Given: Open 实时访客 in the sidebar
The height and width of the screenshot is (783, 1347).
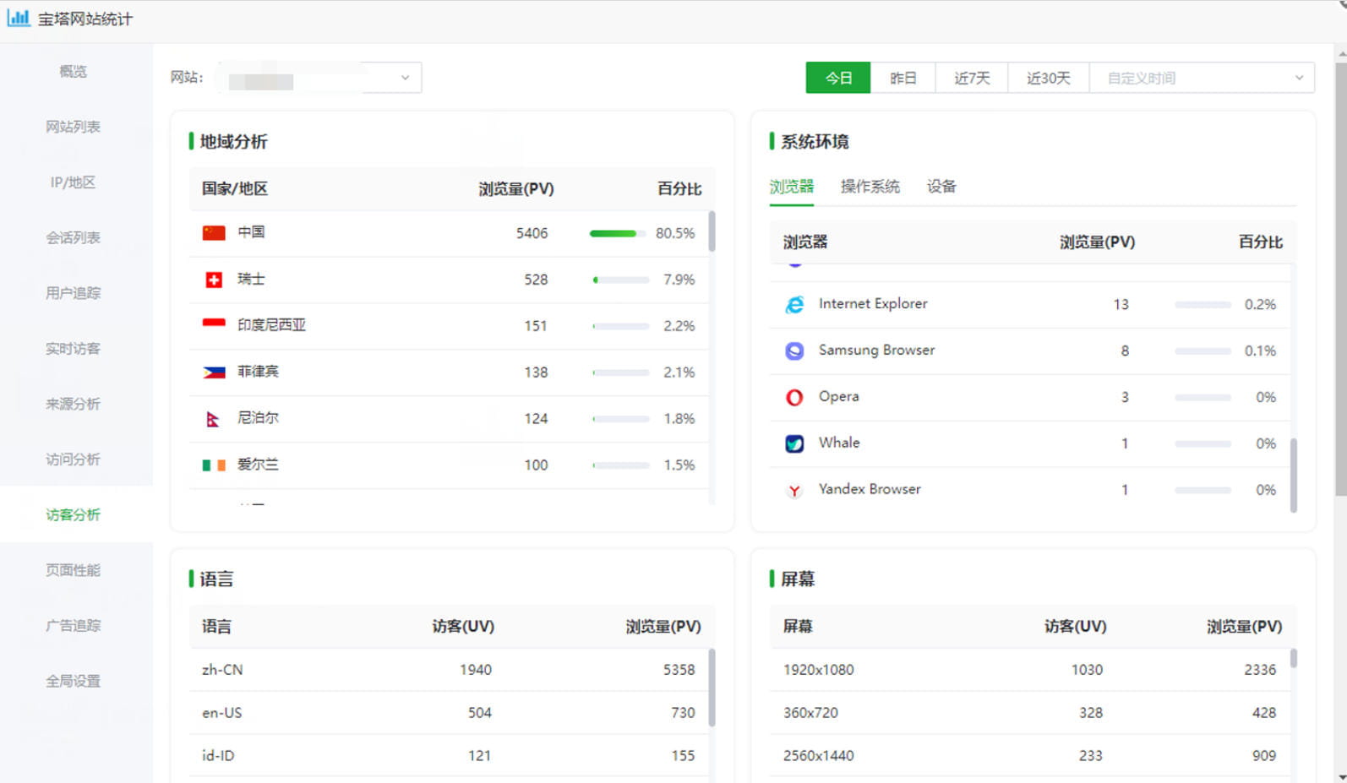Looking at the screenshot, I should 73,349.
